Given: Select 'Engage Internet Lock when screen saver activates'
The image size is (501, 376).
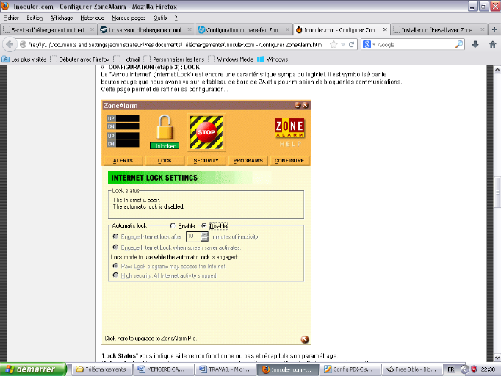Looking at the screenshot, I should click(x=115, y=247).
